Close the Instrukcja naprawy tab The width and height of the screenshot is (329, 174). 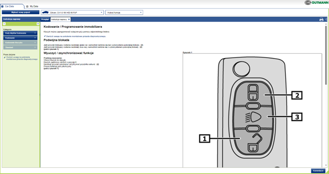(69, 19)
